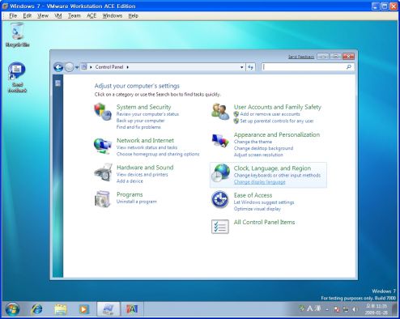Click Add a device link
The width and height of the screenshot is (400, 319).
[130, 181]
